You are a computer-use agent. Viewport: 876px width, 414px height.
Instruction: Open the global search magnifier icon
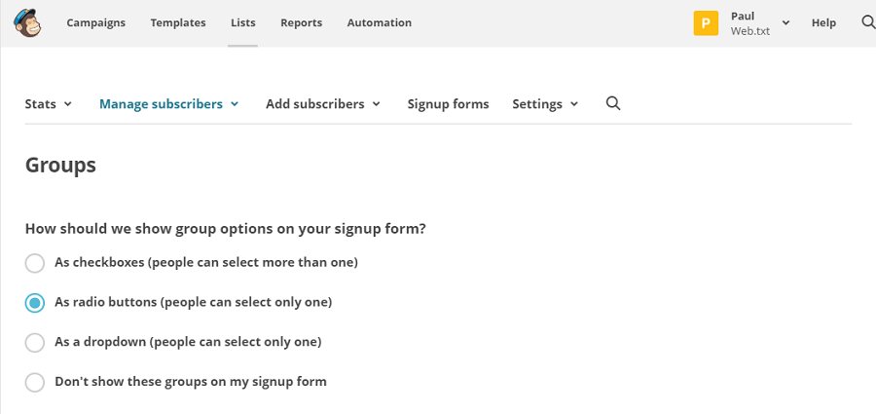[x=868, y=22]
